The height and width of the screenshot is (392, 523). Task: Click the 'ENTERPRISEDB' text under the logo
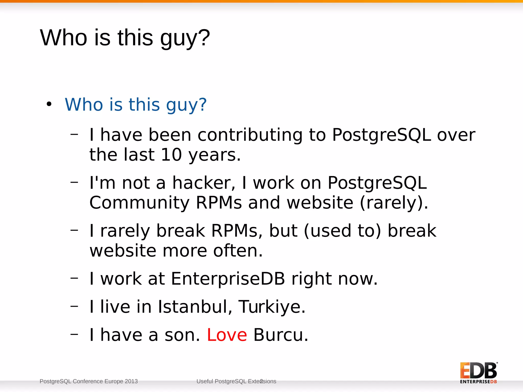pyautogui.click(x=478, y=382)
